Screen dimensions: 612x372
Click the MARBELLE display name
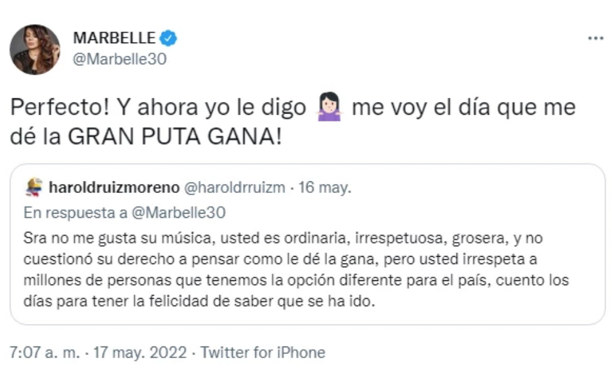pyautogui.click(x=114, y=38)
